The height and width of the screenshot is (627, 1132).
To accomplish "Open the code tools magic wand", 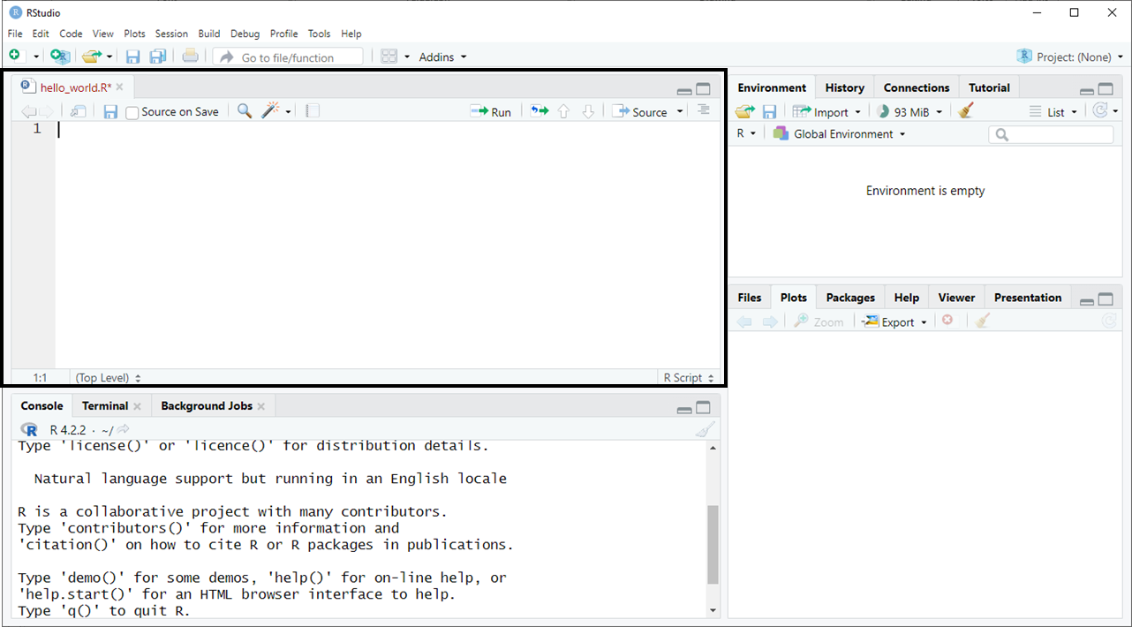I will (x=272, y=111).
